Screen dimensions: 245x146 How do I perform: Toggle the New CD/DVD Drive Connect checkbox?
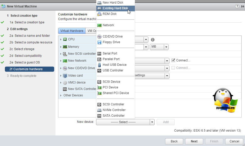click(x=174, y=68)
